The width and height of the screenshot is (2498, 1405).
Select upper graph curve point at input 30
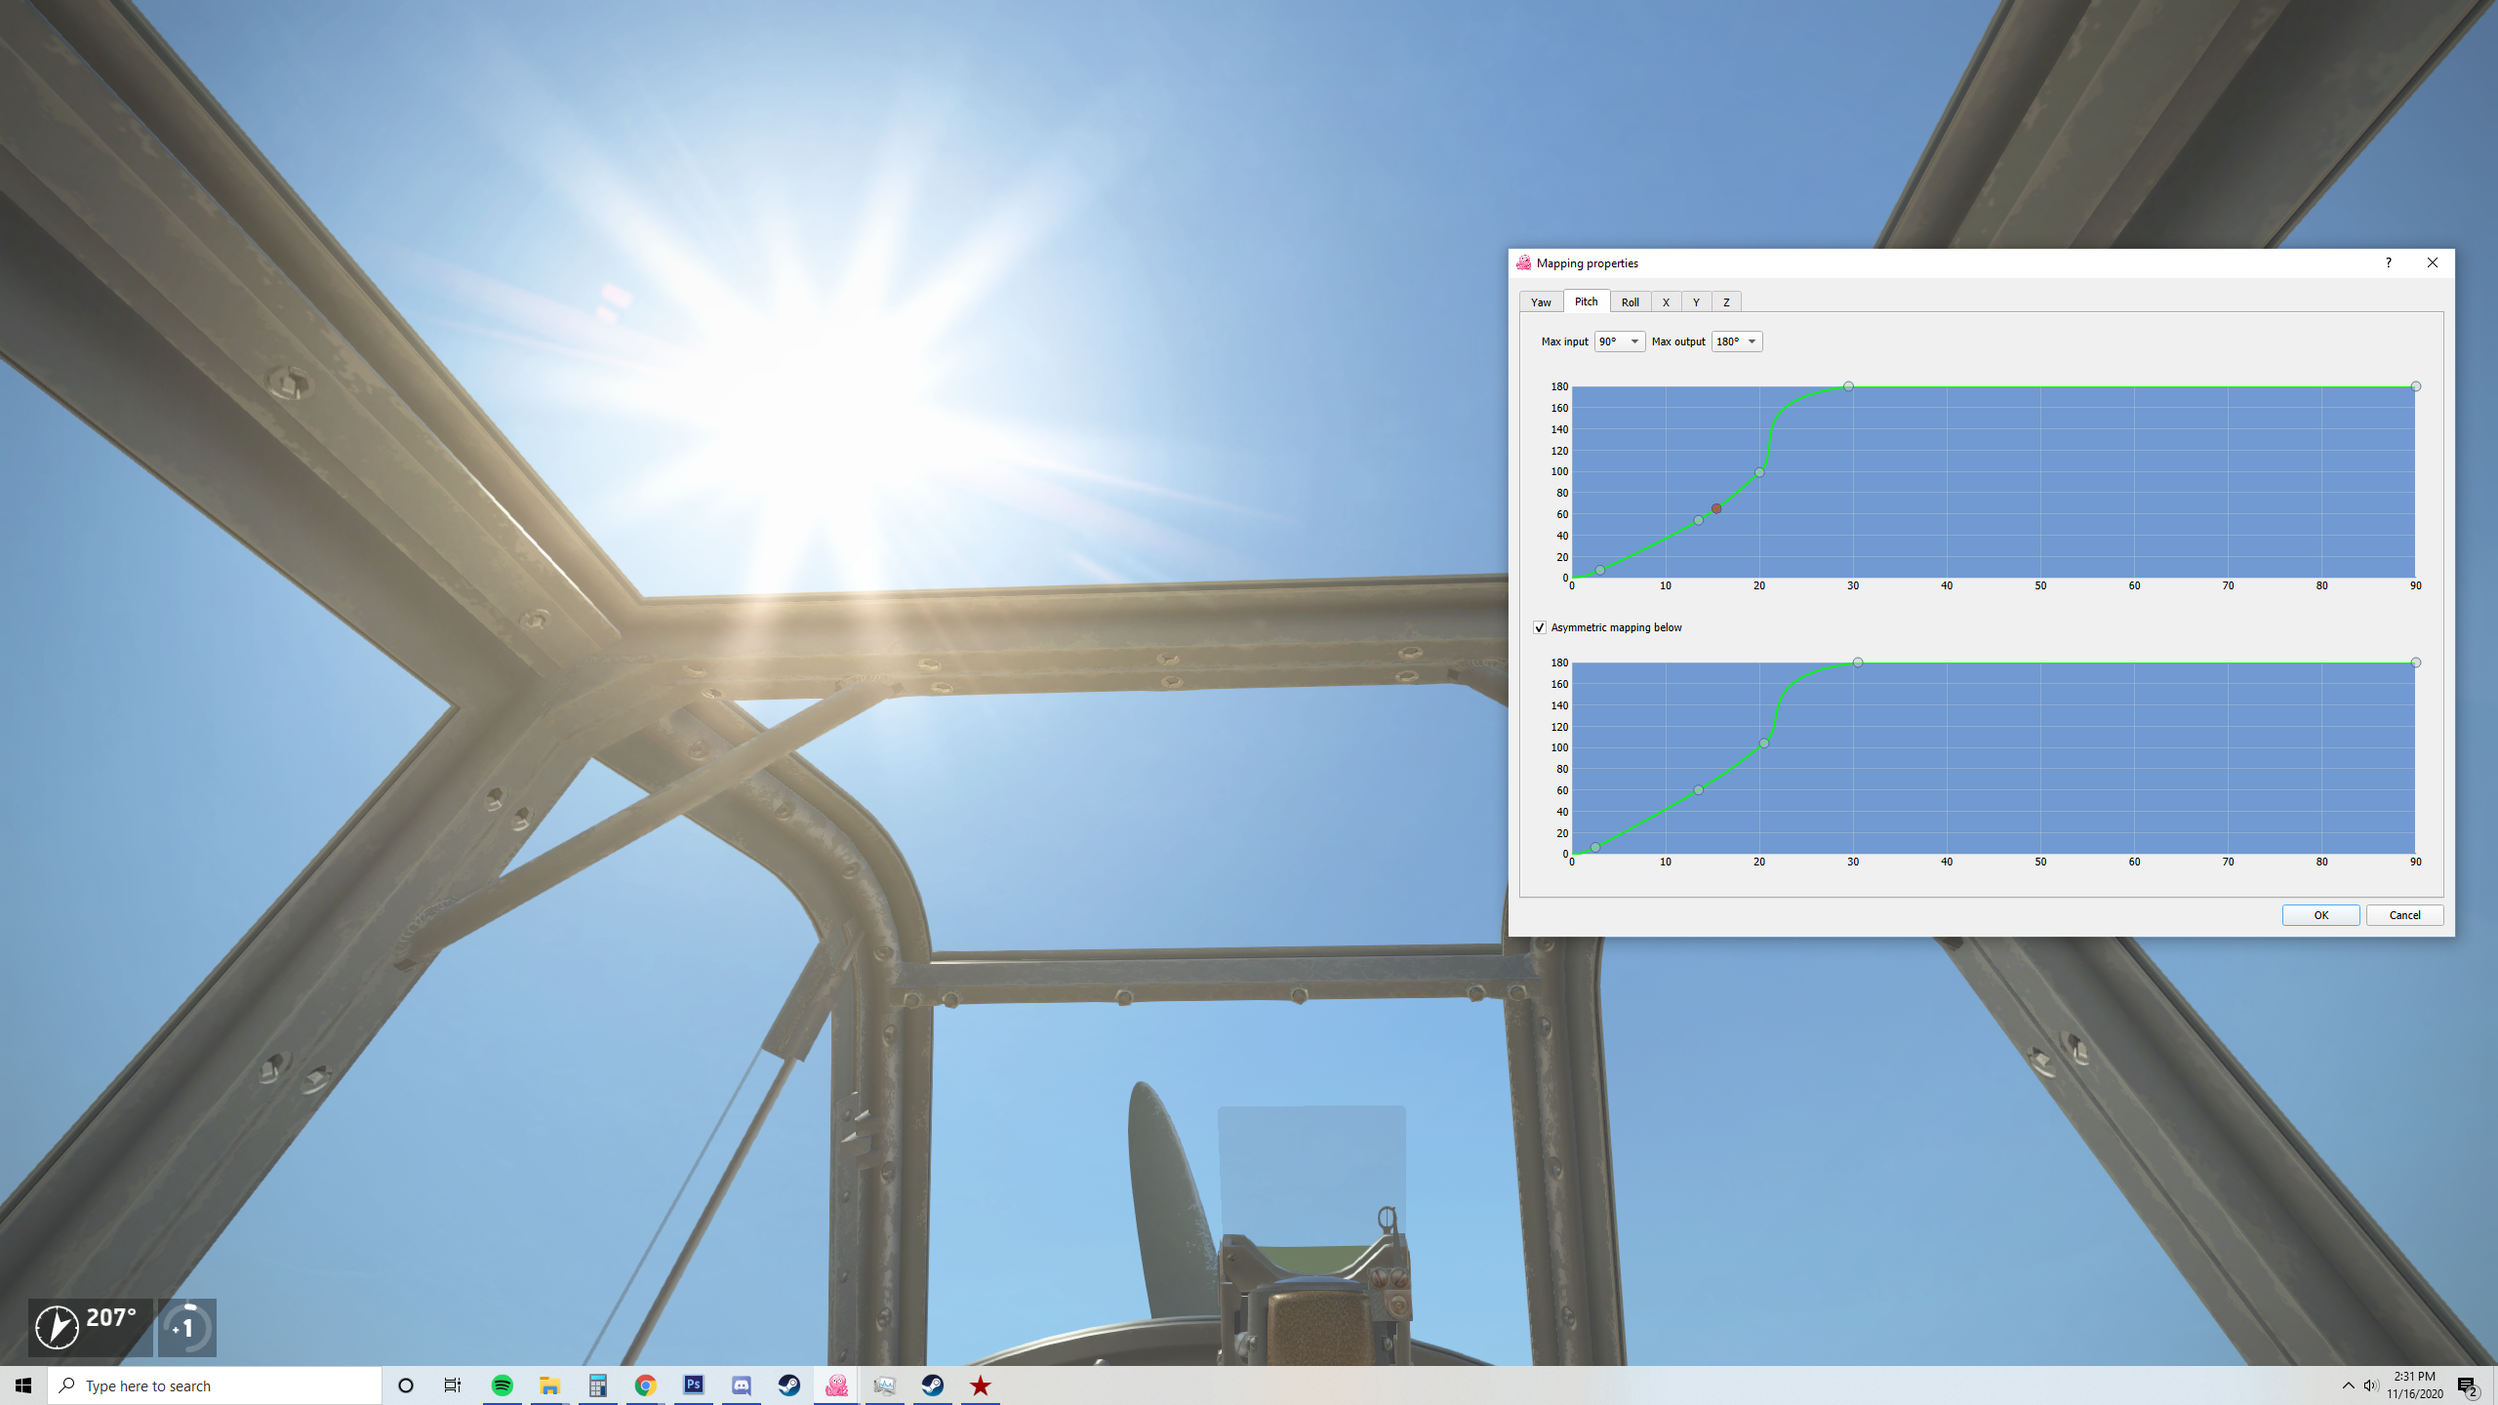1848,386
